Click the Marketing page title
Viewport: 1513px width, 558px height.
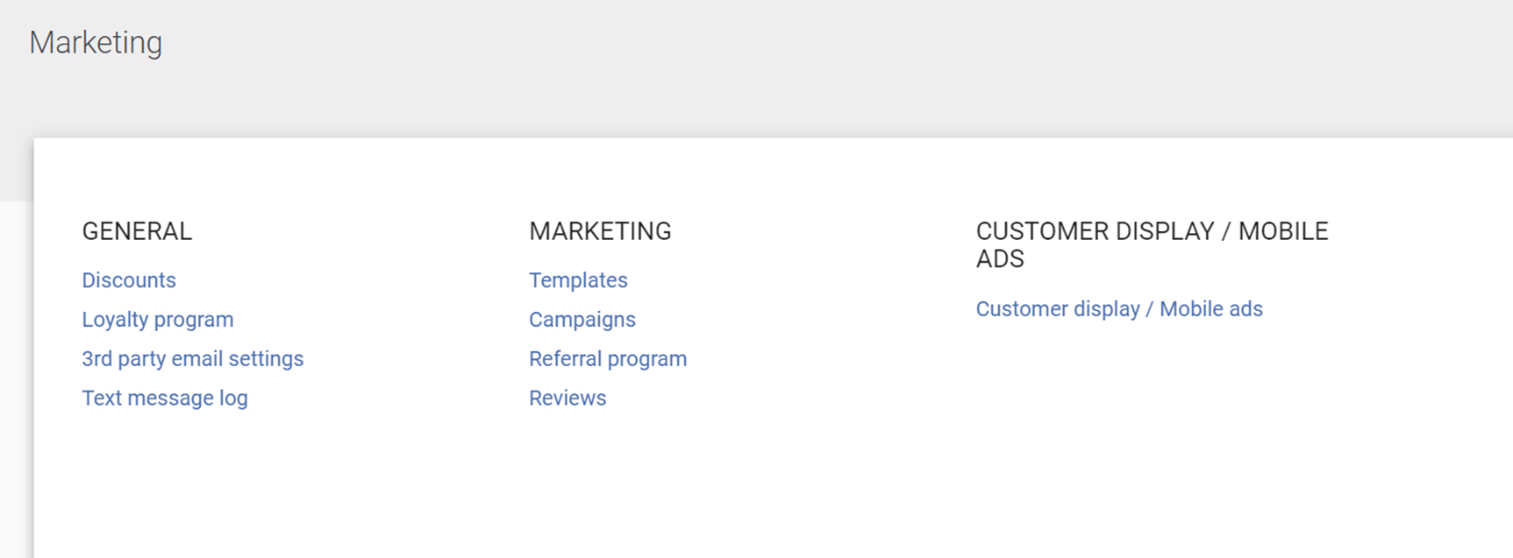pyautogui.click(x=96, y=43)
